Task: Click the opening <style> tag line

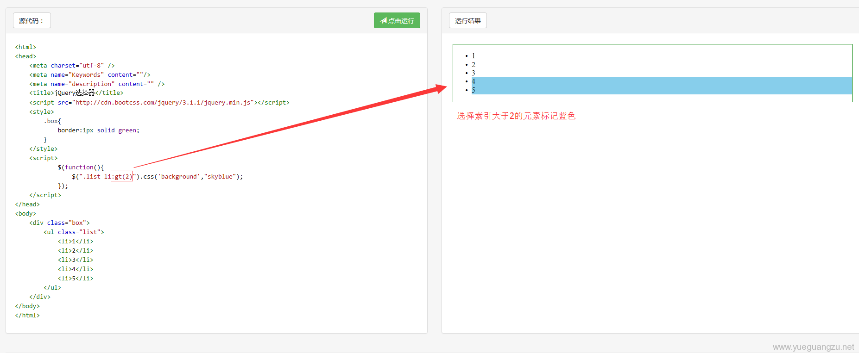Action: pyautogui.click(x=42, y=111)
